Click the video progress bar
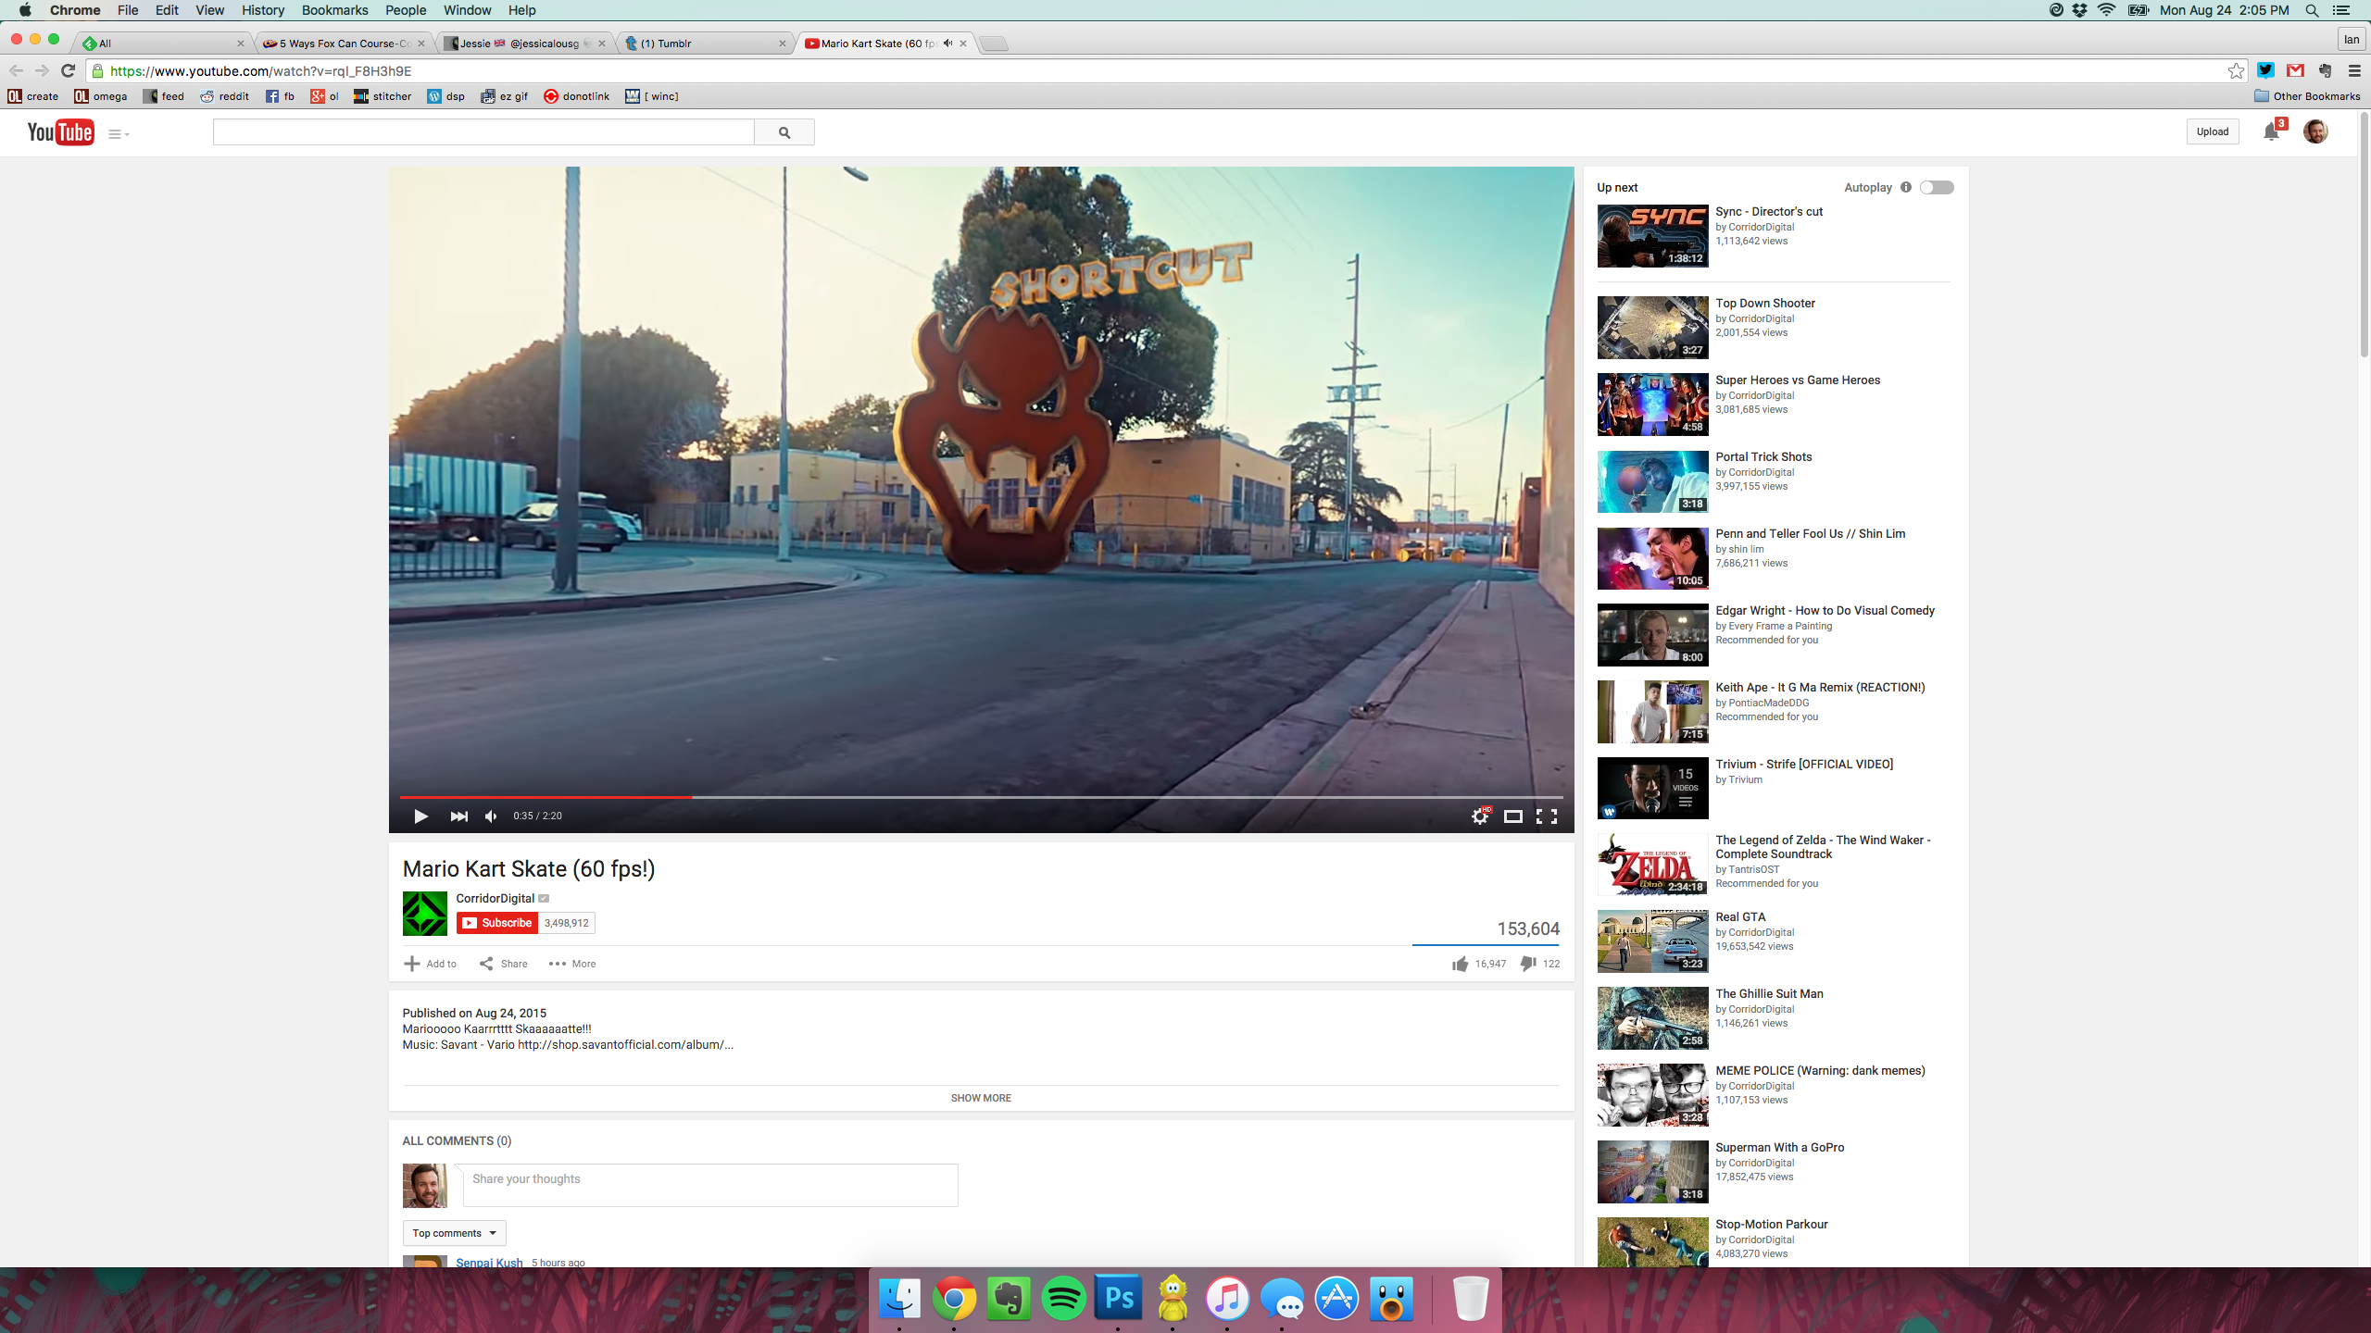 coord(981,796)
